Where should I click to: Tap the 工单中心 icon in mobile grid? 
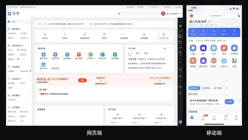[x=224, y=61]
